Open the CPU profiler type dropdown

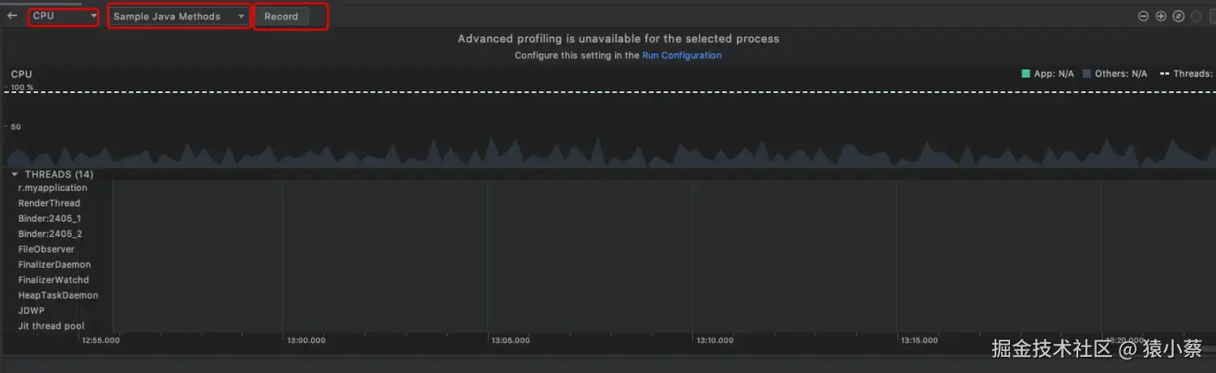64,16
